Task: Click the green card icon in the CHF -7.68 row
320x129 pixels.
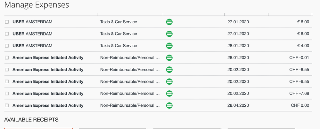Action: pos(169,93)
